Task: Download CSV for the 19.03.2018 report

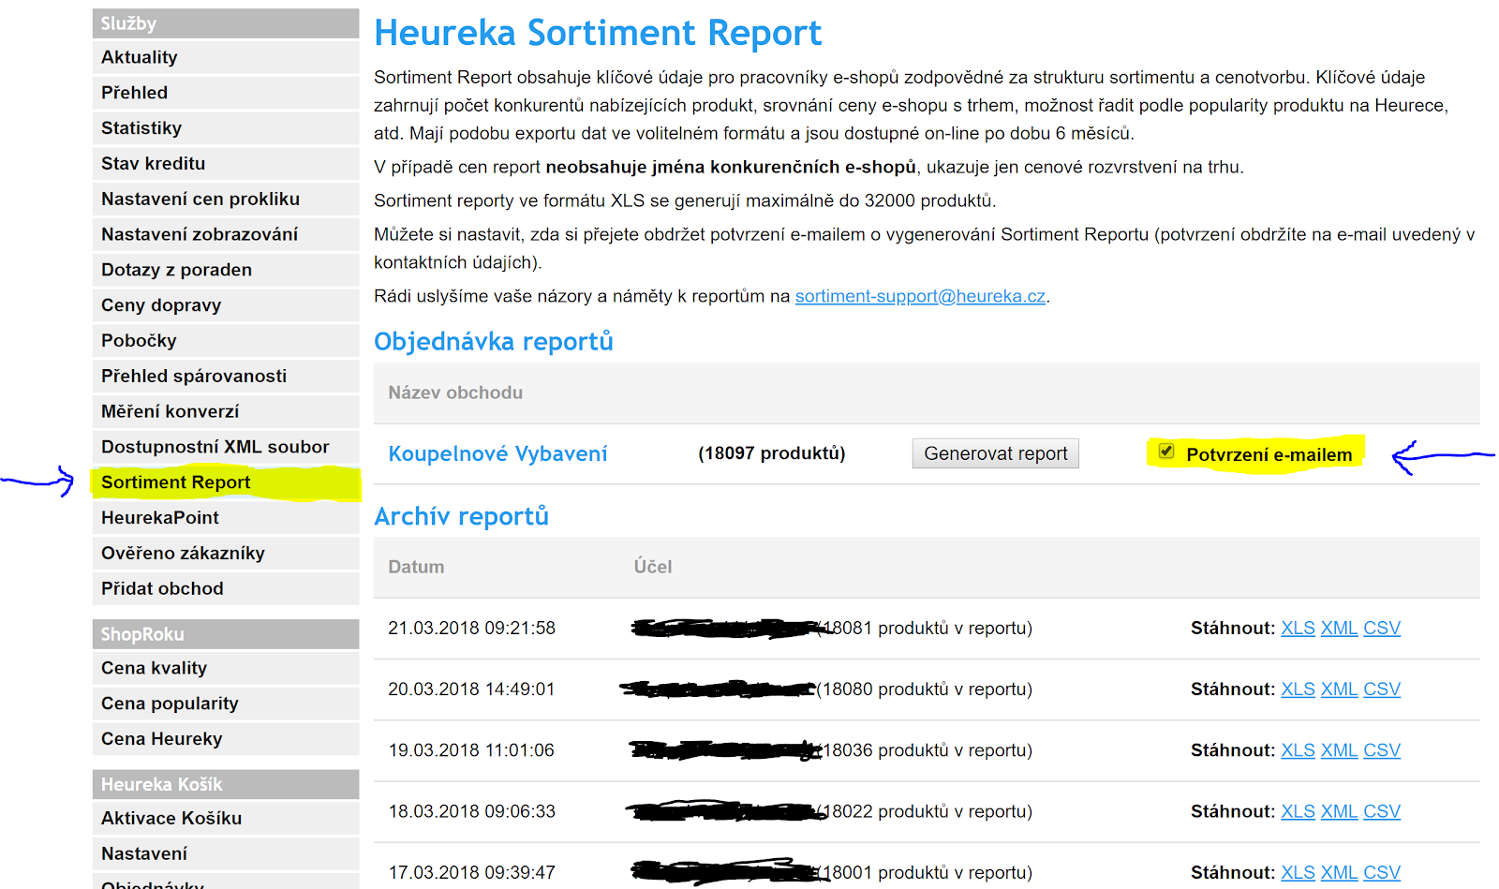Action: [x=1382, y=750]
